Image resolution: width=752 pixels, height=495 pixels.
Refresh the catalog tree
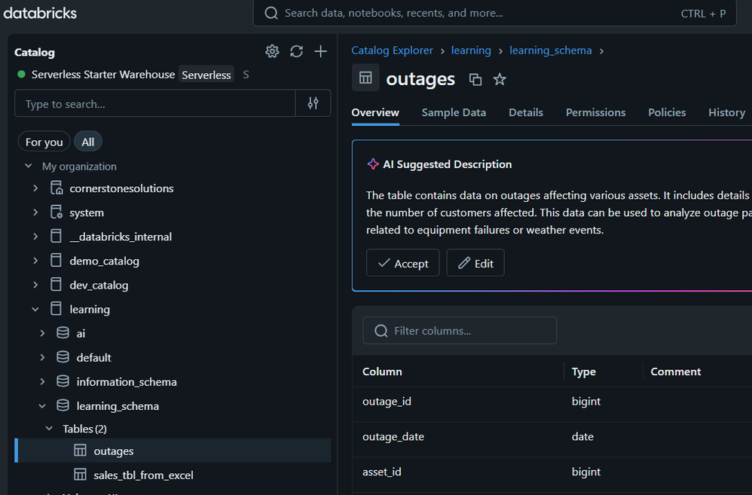click(296, 51)
